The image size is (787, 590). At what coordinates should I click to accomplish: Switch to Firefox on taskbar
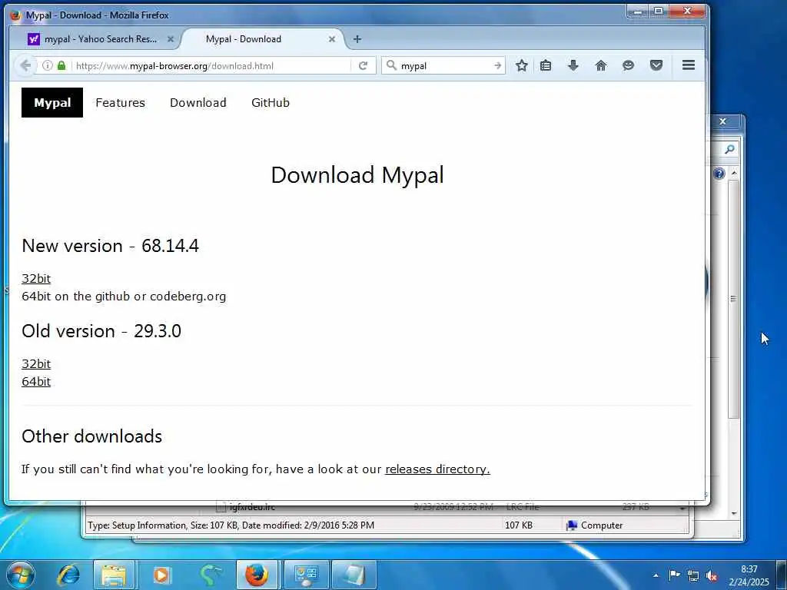pyautogui.click(x=257, y=575)
